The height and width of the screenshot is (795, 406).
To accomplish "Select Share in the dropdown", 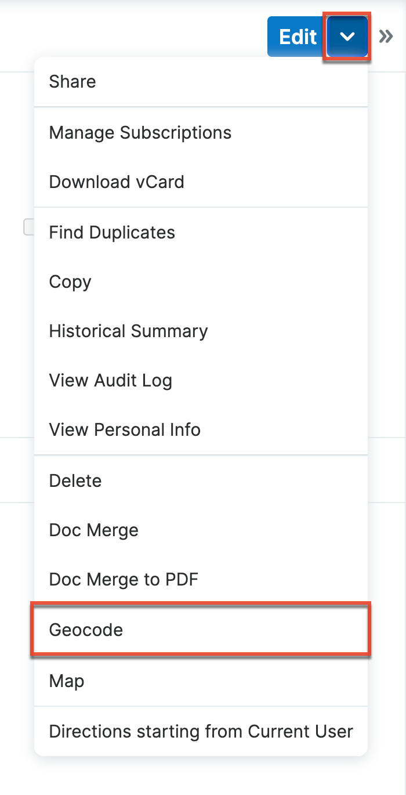I will (72, 82).
